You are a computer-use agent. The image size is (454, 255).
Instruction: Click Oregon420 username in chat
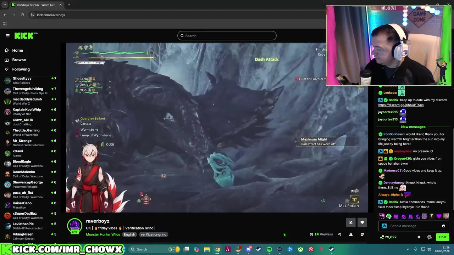(402, 159)
